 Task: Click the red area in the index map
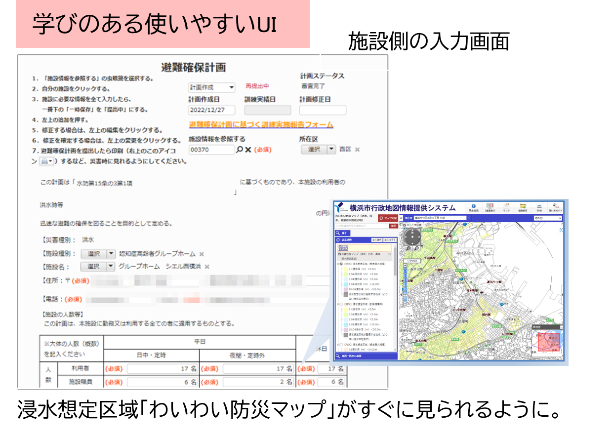[549, 342]
